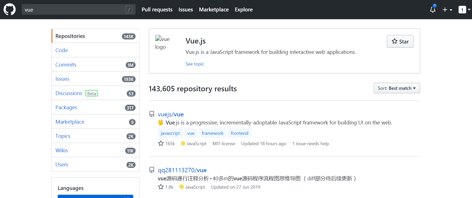Open the qq281113270/vue repository link
472x198 pixels.
pyautogui.click(x=182, y=170)
